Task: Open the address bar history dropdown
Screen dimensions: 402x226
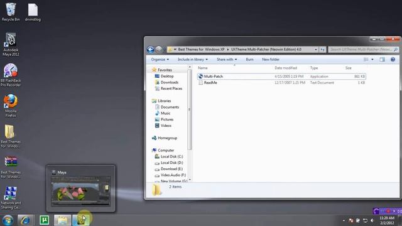Action: 315,50
